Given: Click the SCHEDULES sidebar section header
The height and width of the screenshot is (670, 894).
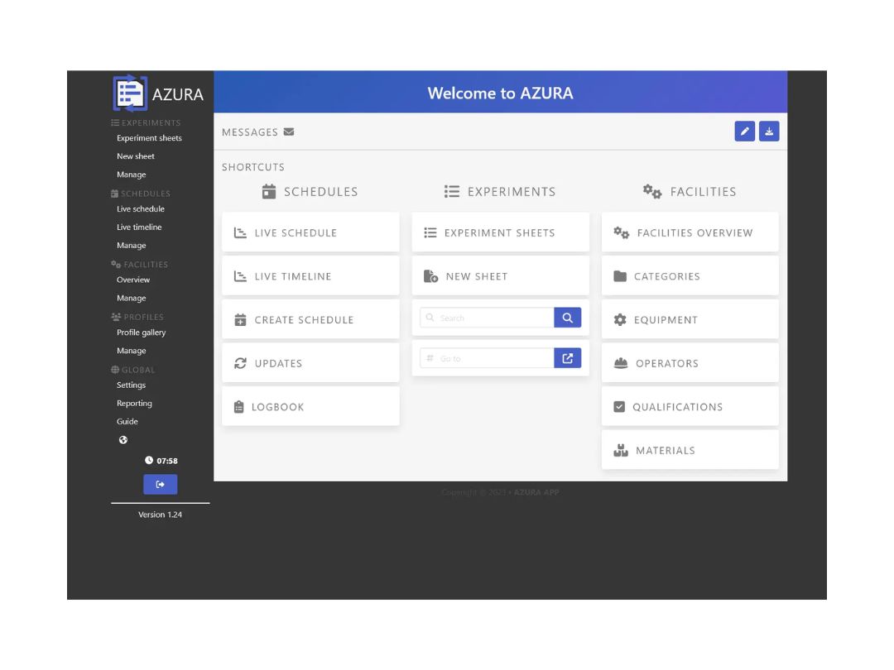Looking at the screenshot, I should 141,193.
